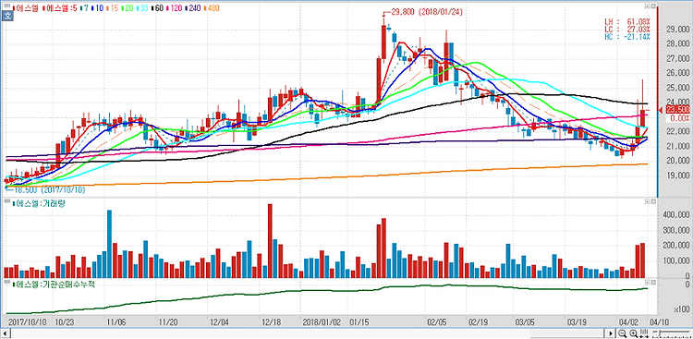This screenshot has height=339, width=693.
Task: Click the small gray icon before the 에스엘 legend
Action: point(7,6)
